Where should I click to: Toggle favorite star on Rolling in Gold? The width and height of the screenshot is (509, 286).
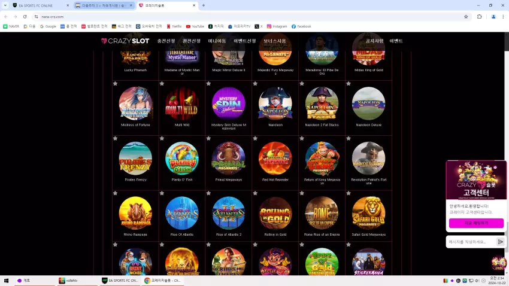(255, 193)
